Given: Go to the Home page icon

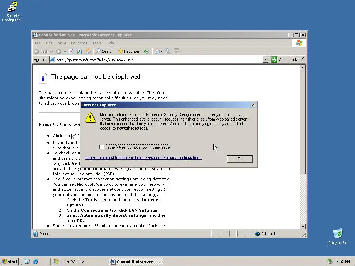Looking at the screenshot, I should click(x=88, y=51).
